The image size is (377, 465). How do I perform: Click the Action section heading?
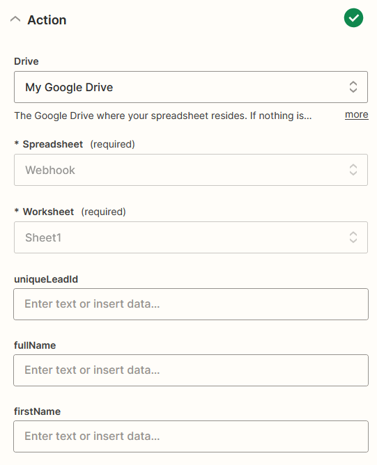[x=47, y=20]
